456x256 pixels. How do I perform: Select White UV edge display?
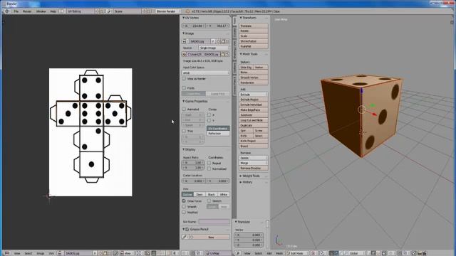[x=224, y=194]
